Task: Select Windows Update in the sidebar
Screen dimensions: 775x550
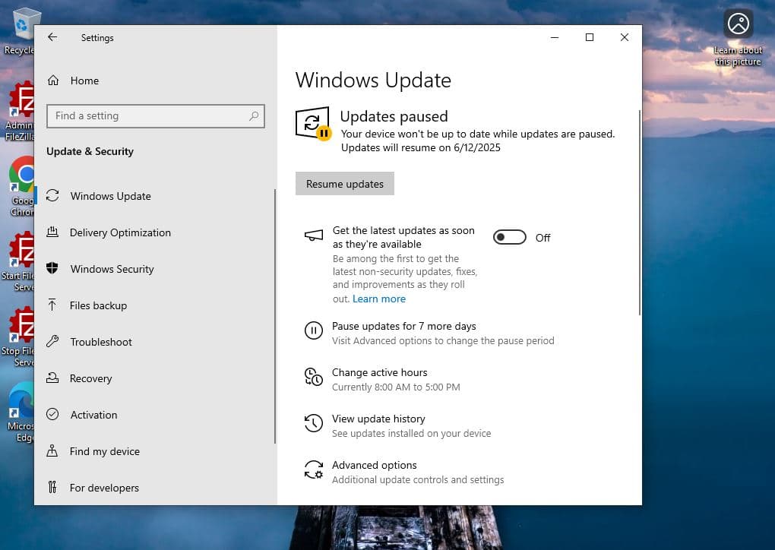Action: tap(110, 196)
